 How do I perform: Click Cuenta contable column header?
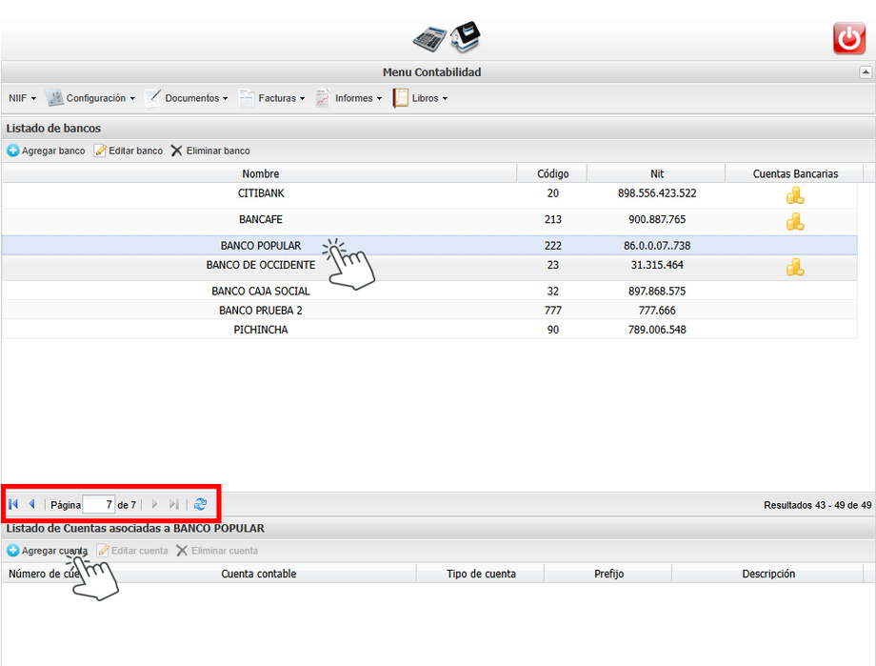click(x=259, y=574)
